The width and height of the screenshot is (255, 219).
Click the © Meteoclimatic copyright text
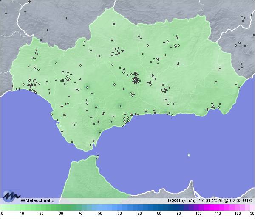pos(38,200)
